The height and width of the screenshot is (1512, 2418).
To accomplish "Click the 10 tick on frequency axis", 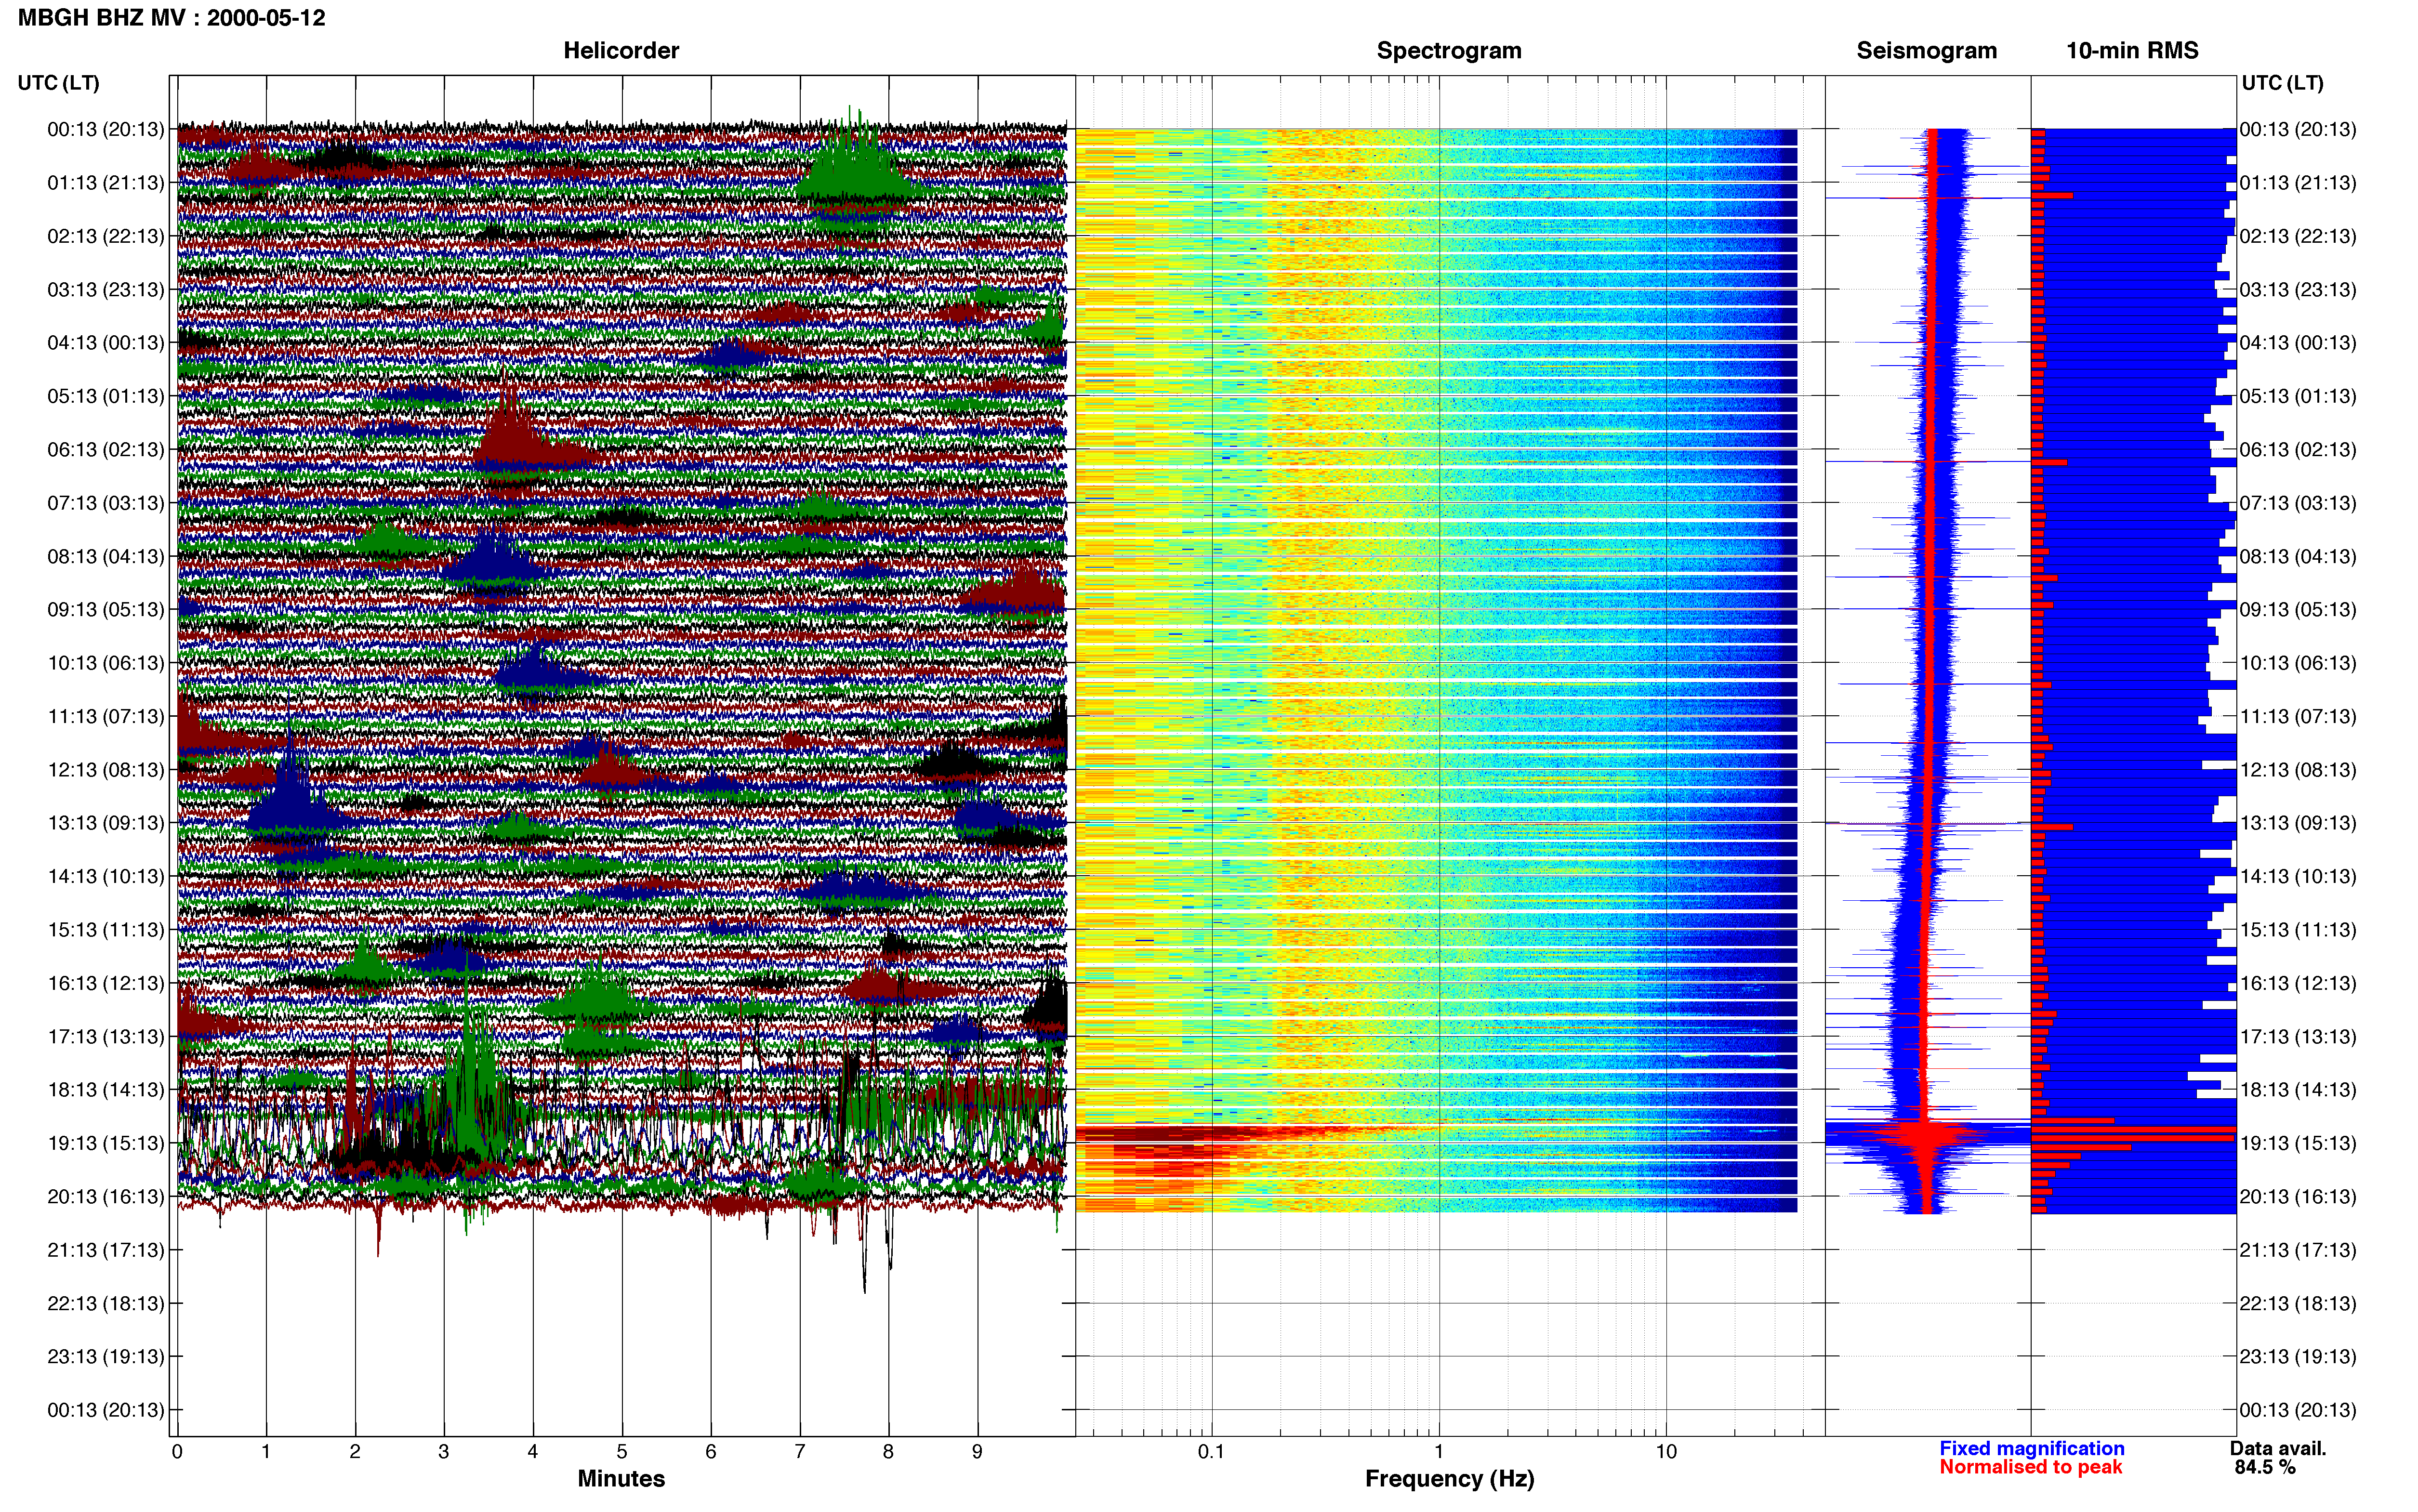I will click(1666, 1452).
